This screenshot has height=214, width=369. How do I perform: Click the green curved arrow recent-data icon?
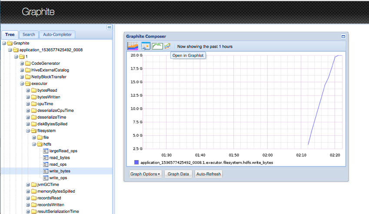click(157, 46)
